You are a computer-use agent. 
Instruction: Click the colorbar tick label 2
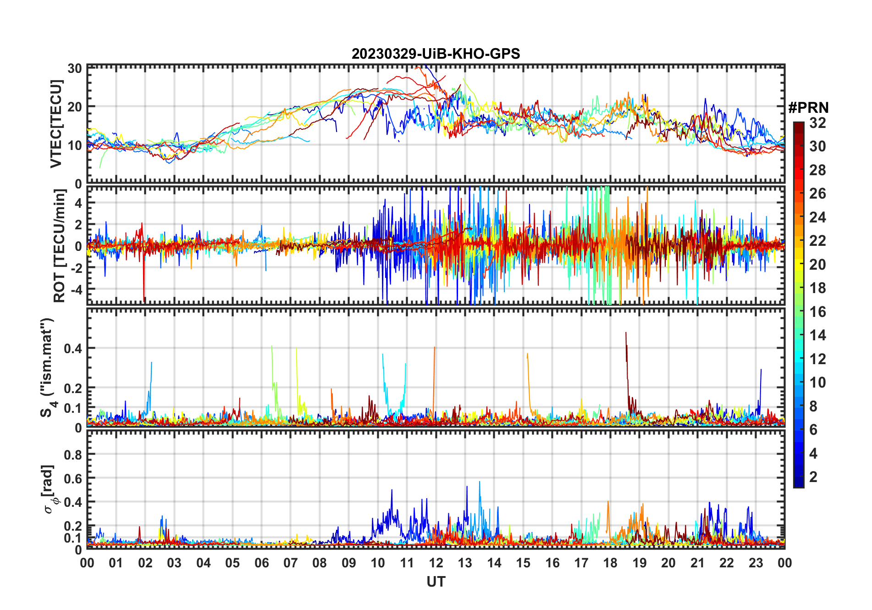tap(813, 477)
